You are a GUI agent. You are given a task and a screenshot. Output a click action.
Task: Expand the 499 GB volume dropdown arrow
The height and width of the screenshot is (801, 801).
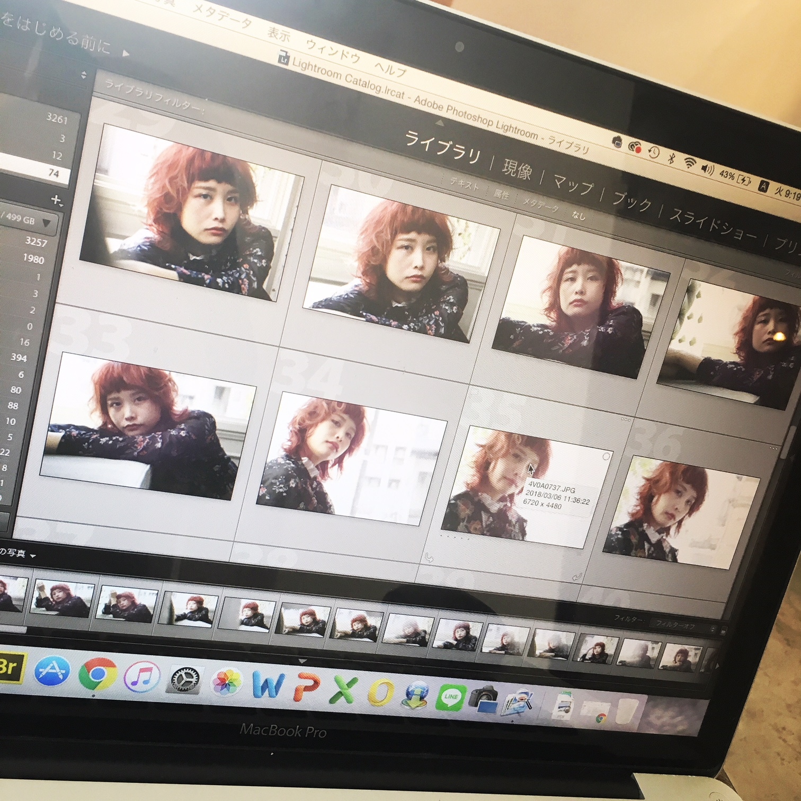47,223
